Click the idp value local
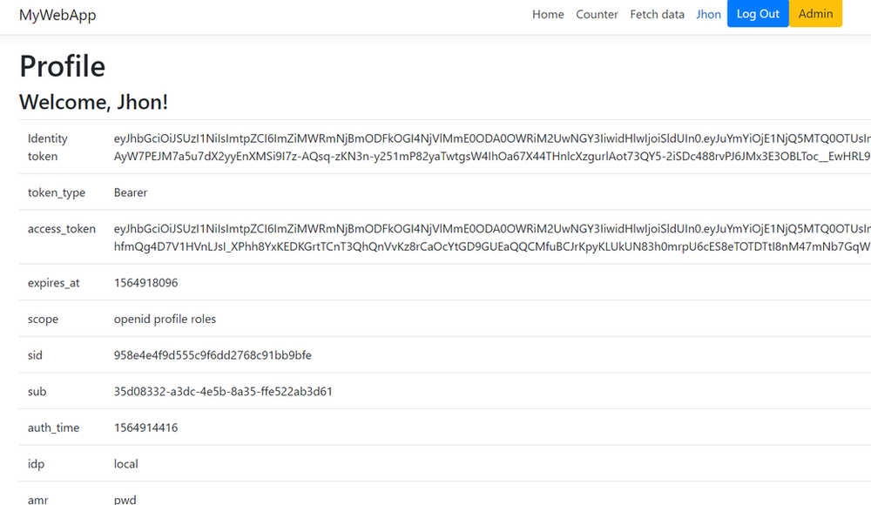 126,464
